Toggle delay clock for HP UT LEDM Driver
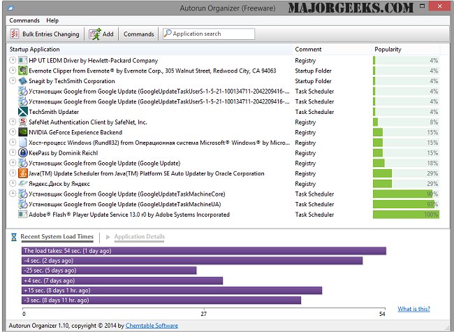Screen dimensions: 454x332 [13, 60]
